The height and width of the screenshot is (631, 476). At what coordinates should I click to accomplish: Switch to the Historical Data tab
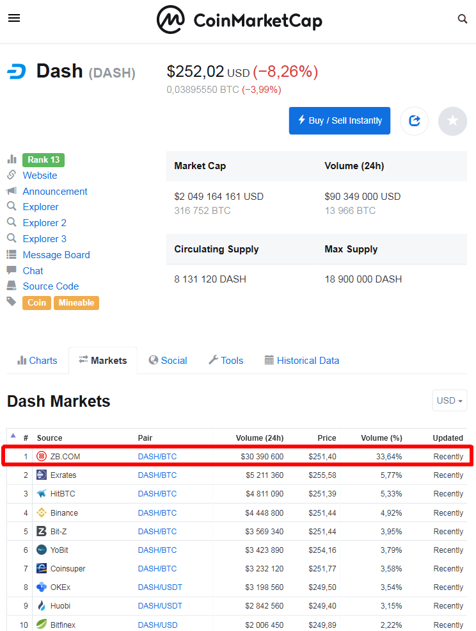302,361
